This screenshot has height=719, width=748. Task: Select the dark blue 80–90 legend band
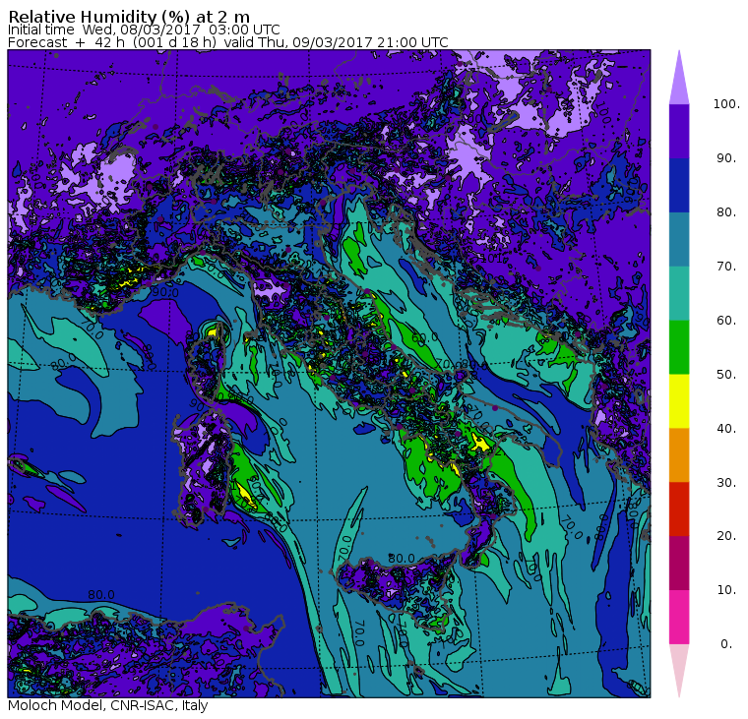point(679,185)
